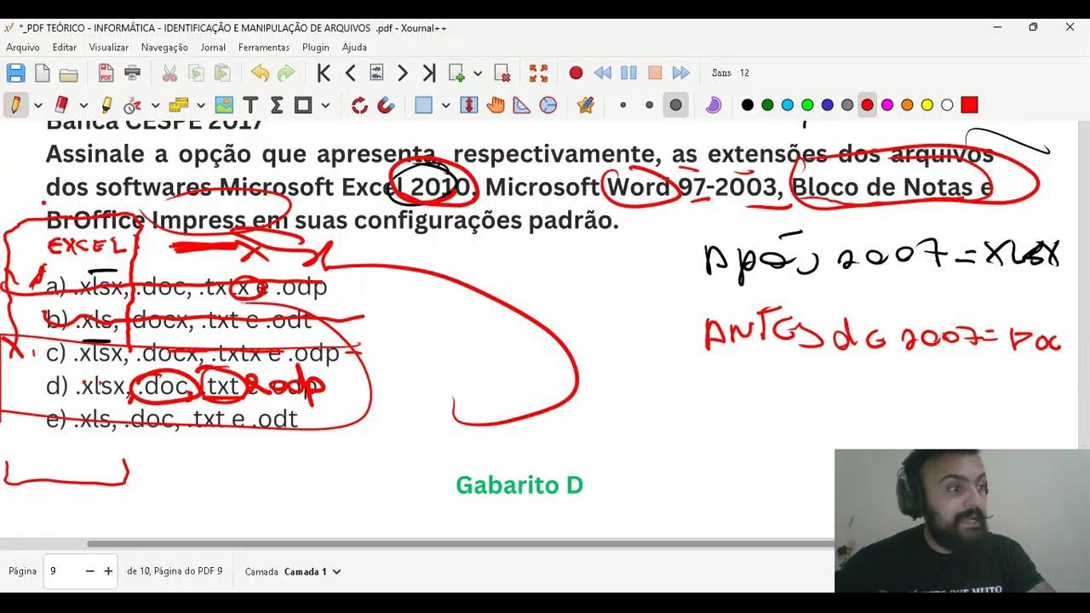Undo the last stroke
This screenshot has width=1090, height=613.
[x=260, y=73]
